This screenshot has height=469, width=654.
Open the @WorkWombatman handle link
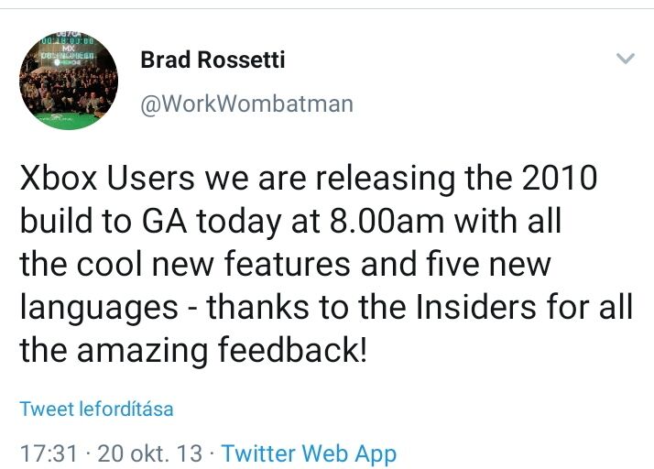246,104
